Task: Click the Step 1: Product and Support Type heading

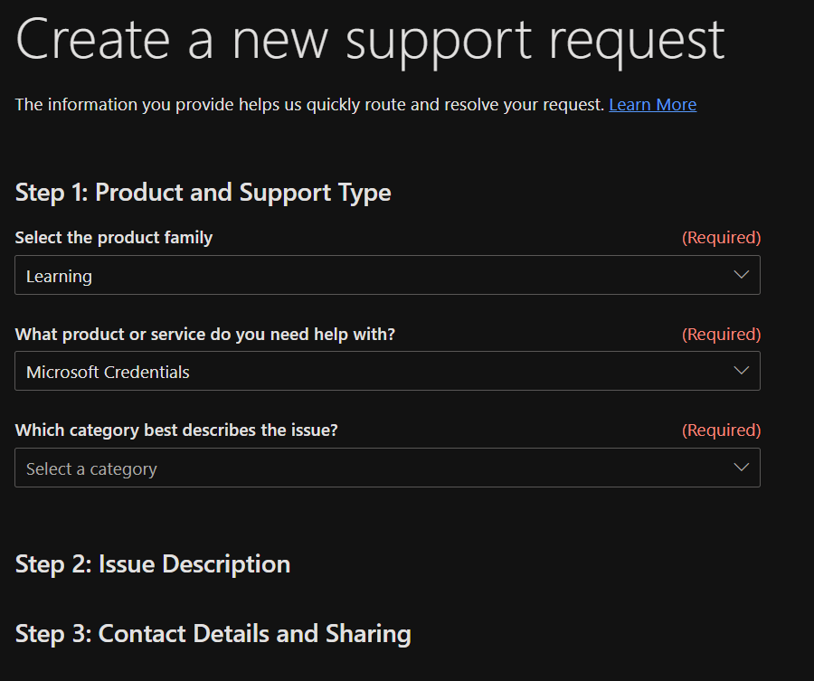Action: pyautogui.click(x=203, y=192)
